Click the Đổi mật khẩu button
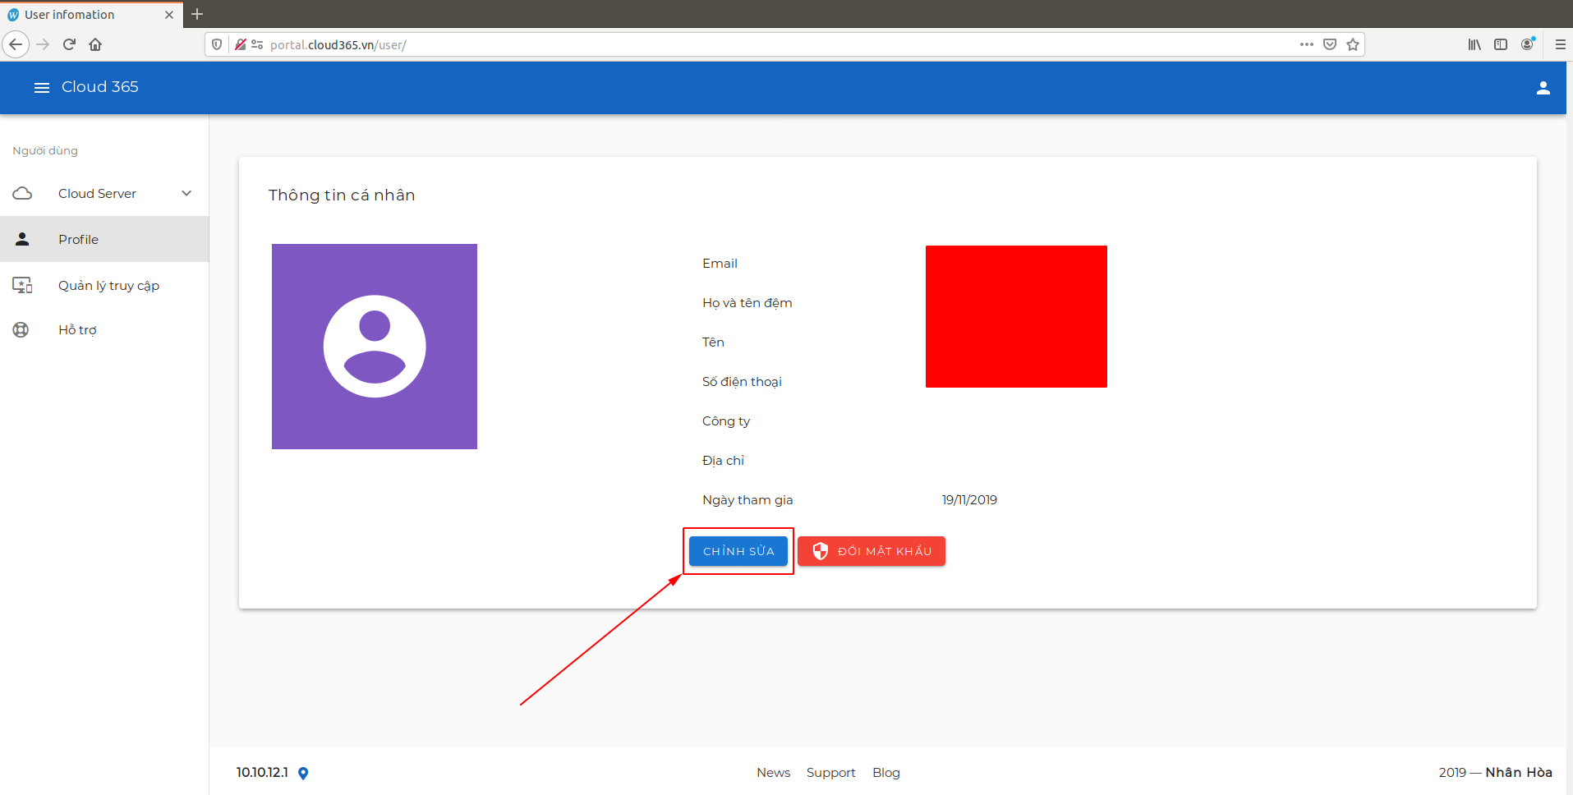1573x795 pixels. [872, 551]
